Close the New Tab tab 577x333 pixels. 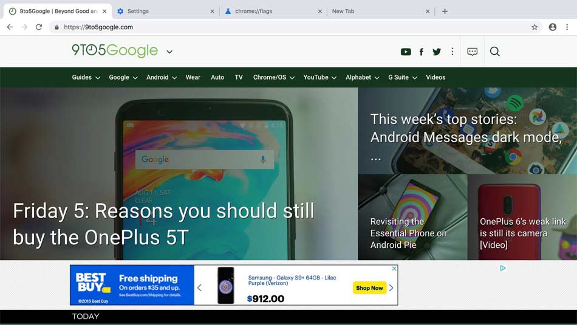click(428, 12)
